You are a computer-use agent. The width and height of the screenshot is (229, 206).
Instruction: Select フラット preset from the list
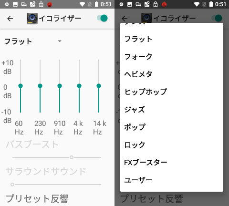pyautogui.click(x=172, y=39)
